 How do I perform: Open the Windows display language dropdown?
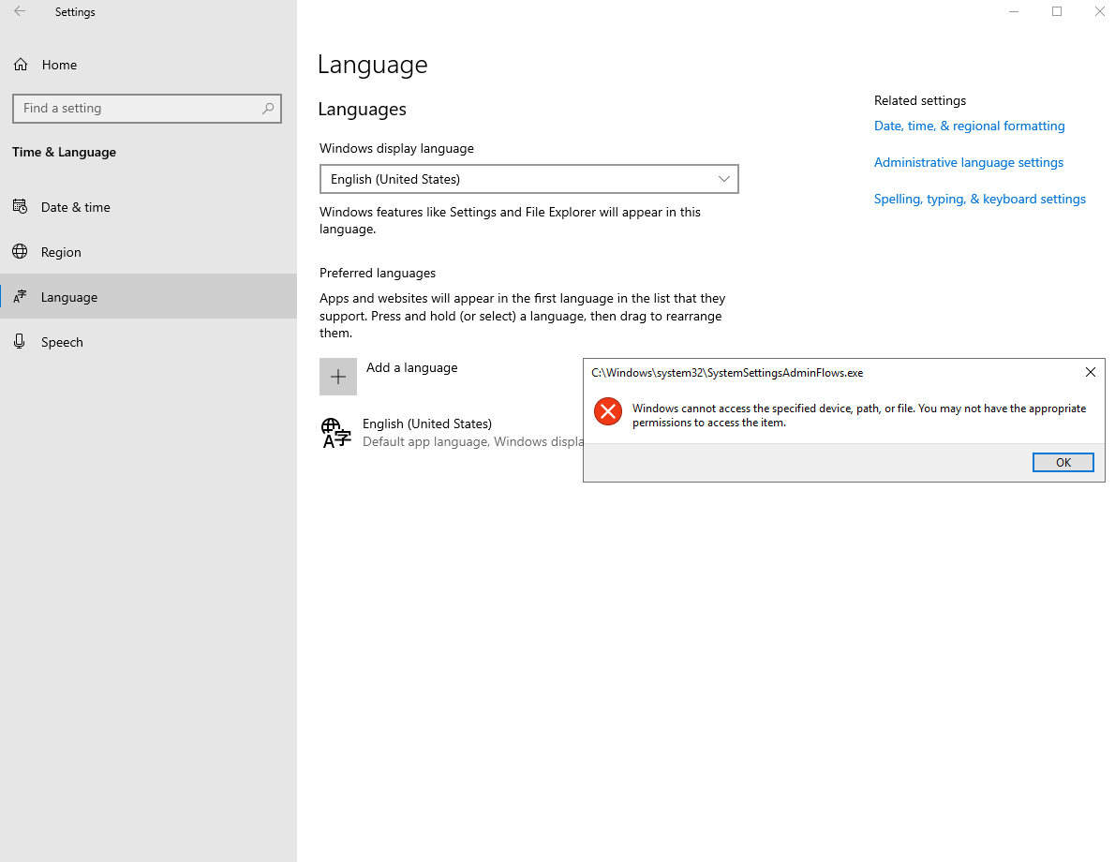(x=529, y=179)
